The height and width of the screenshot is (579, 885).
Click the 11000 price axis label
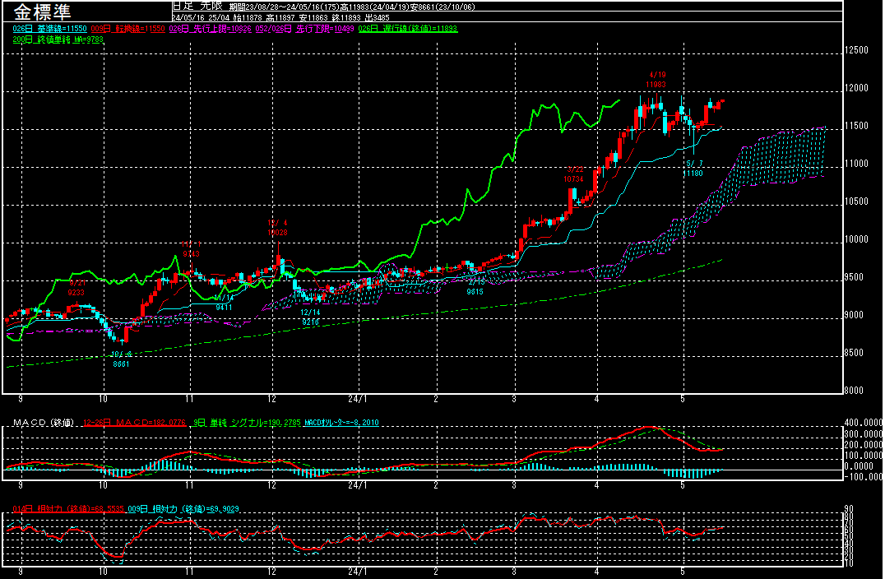pyautogui.click(x=856, y=164)
